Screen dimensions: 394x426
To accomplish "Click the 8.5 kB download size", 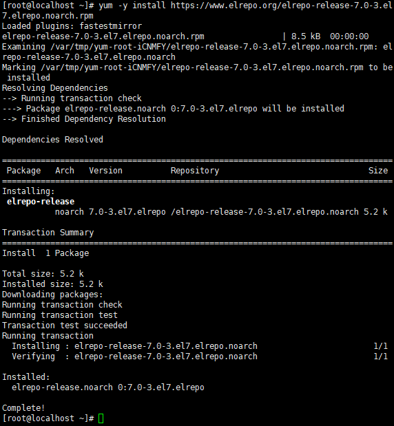I will coord(306,36).
